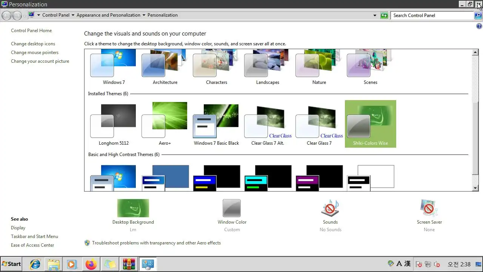The width and height of the screenshot is (483, 272).
Task: Select the Clear Glass 7 Alt. theme
Action: pyautogui.click(x=268, y=124)
